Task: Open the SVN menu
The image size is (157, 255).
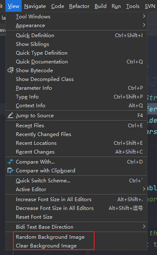Action: [150, 6]
